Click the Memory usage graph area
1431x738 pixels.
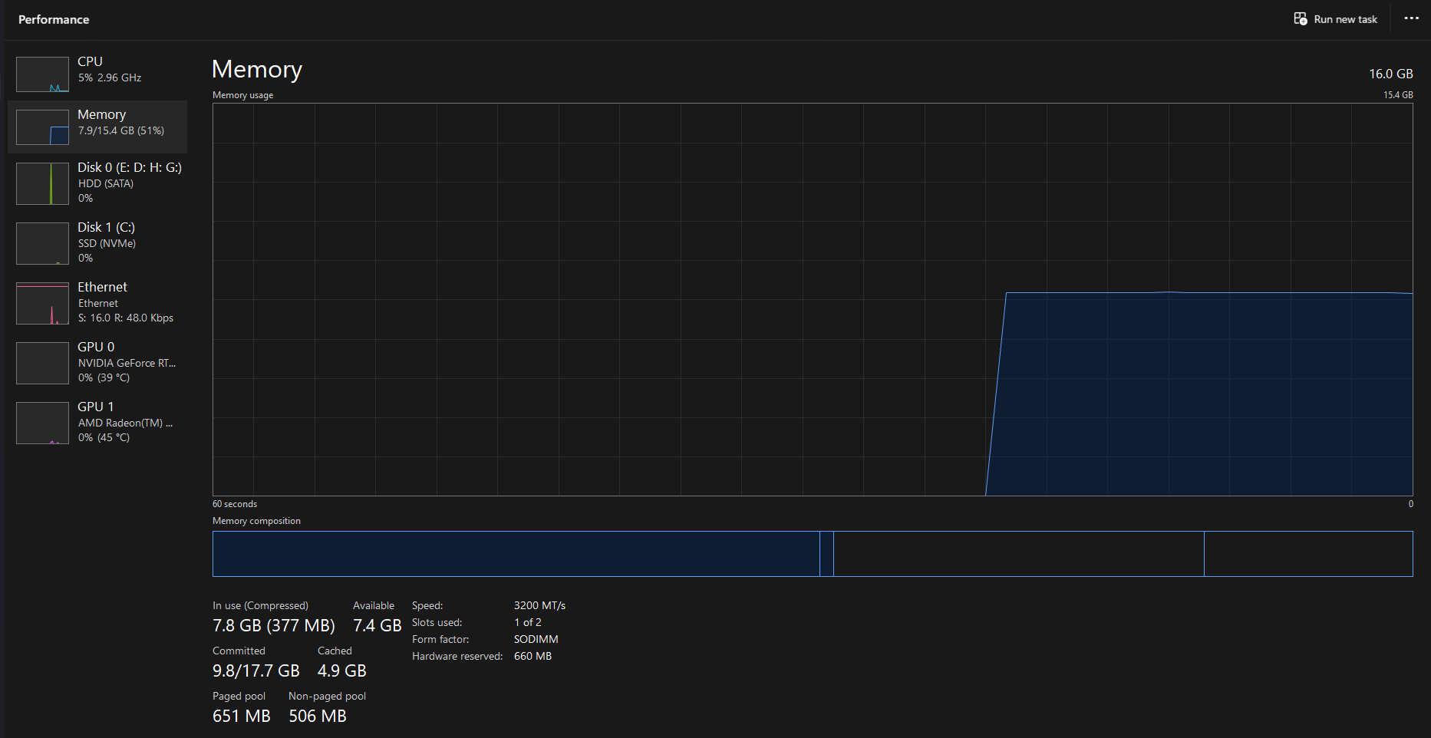(812, 299)
